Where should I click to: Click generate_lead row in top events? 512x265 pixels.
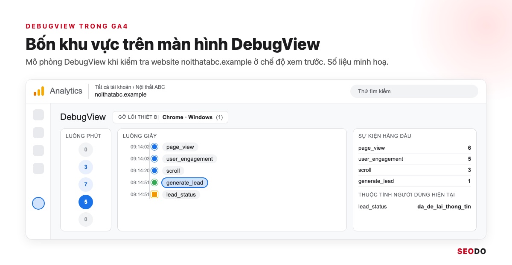click(x=415, y=181)
